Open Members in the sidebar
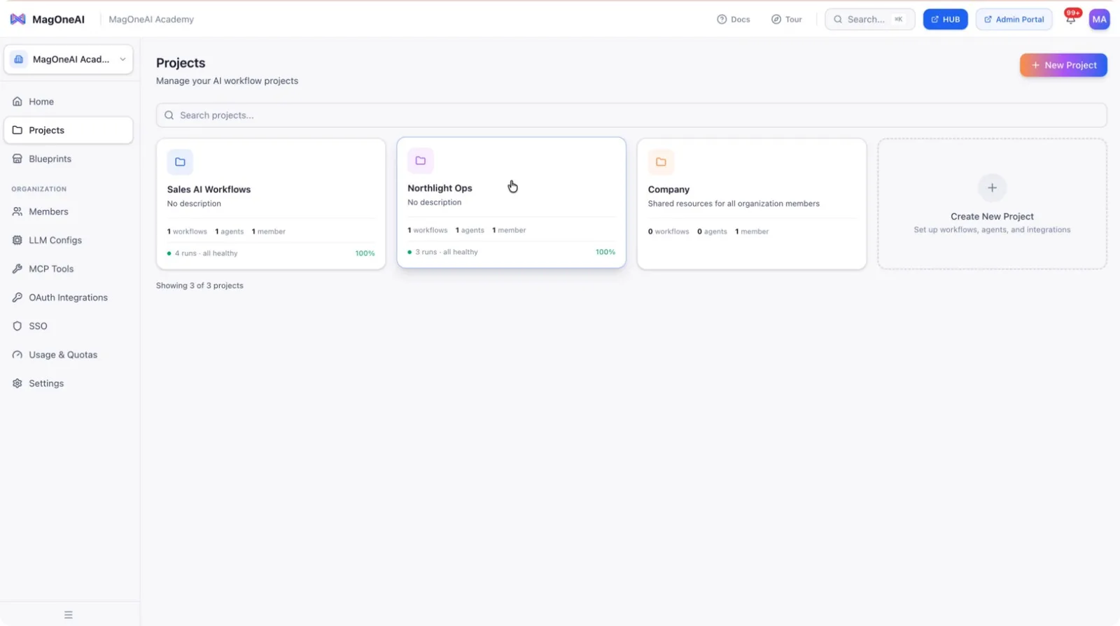The height and width of the screenshot is (626, 1120). point(69,211)
